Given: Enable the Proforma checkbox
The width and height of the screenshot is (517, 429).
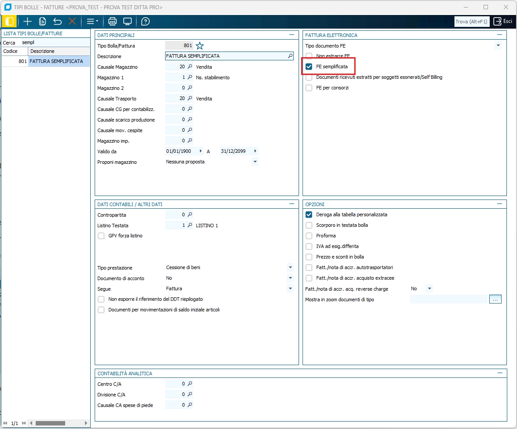Looking at the screenshot, I should click(309, 236).
